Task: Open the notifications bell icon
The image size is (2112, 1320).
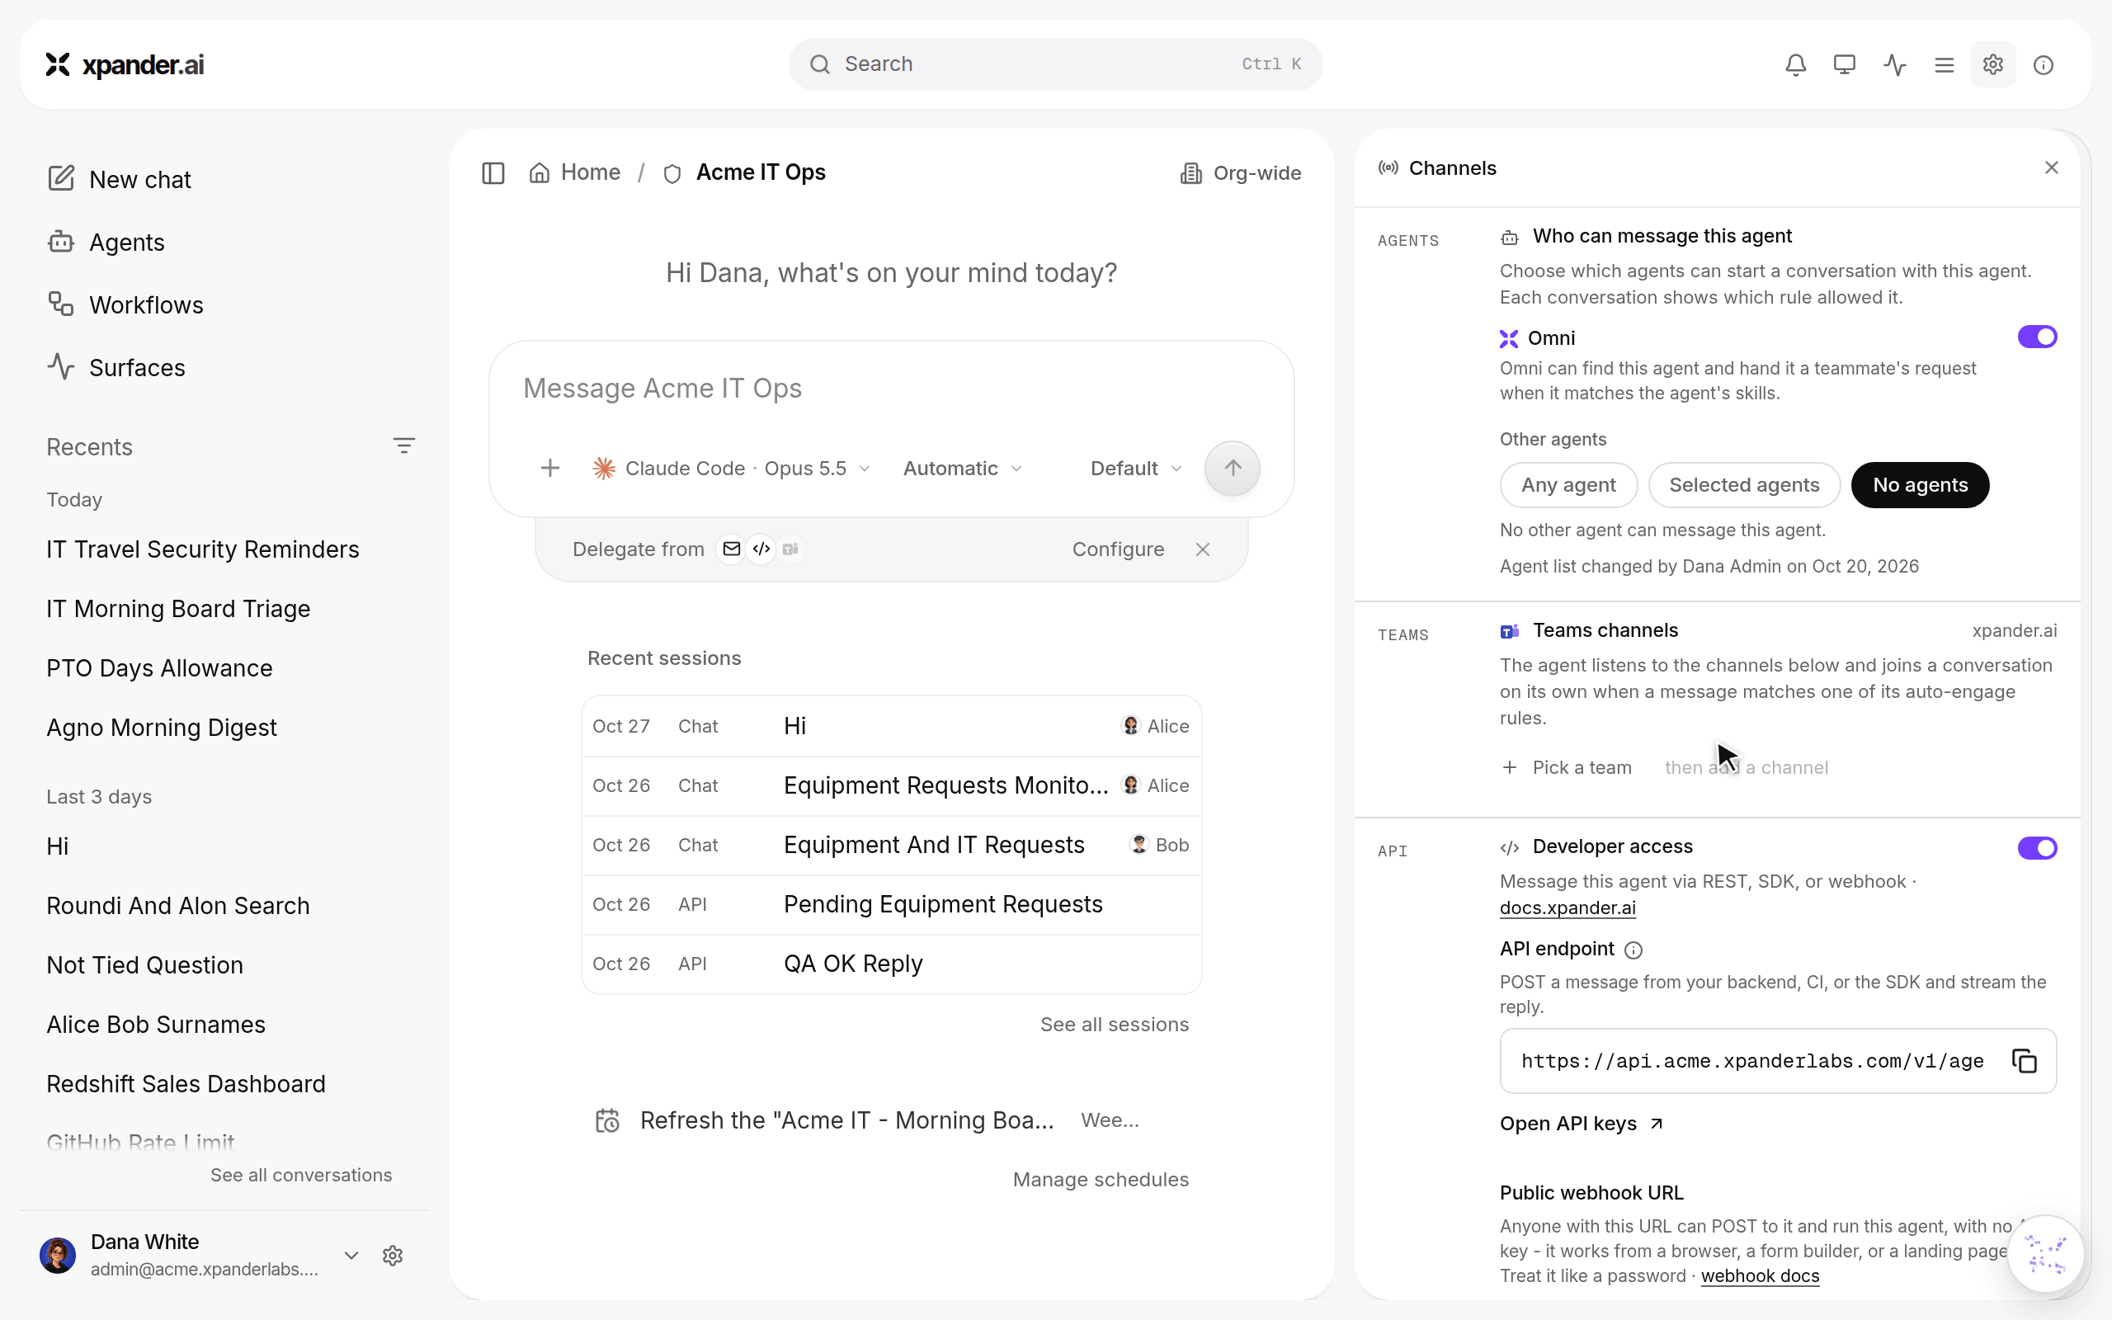Action: click(1795, 64)
